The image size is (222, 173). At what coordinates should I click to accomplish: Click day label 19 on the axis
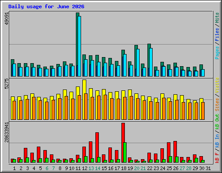point(130,168)
